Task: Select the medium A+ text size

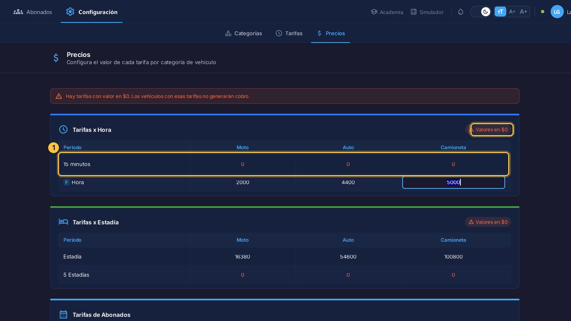Action: (x=512, y=12)
